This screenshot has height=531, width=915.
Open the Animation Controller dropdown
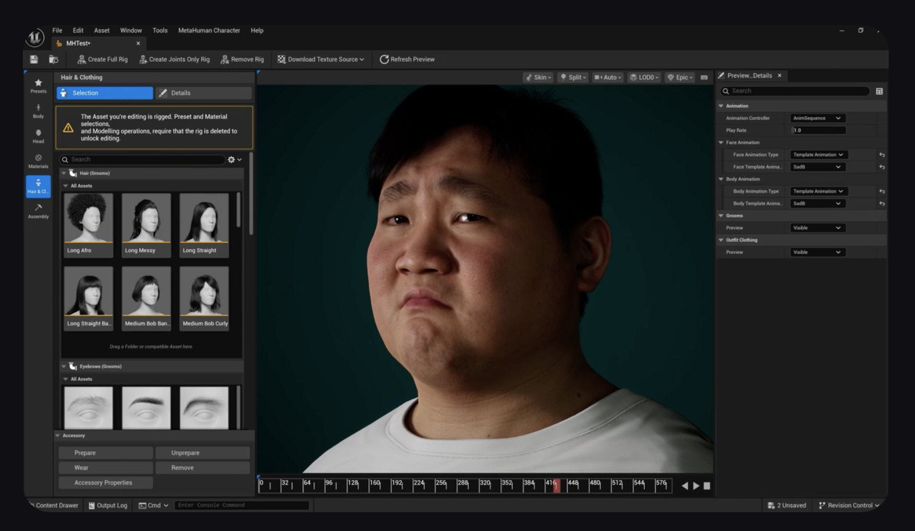(817, 118)
